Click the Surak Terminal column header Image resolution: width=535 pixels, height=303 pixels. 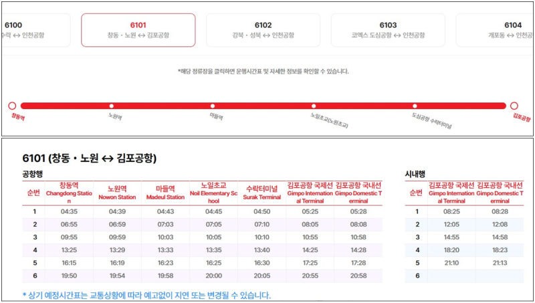(261, 193)
